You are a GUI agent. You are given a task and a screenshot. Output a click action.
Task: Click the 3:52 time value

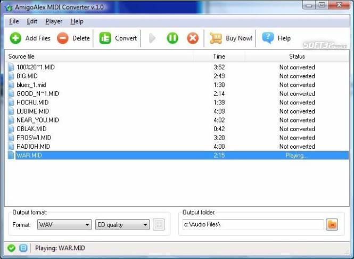click(219, 67)
